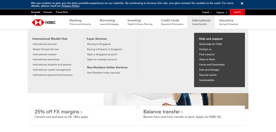Click the Register link
Viewport: 276px width, 132px height.
tap(220, 12)
